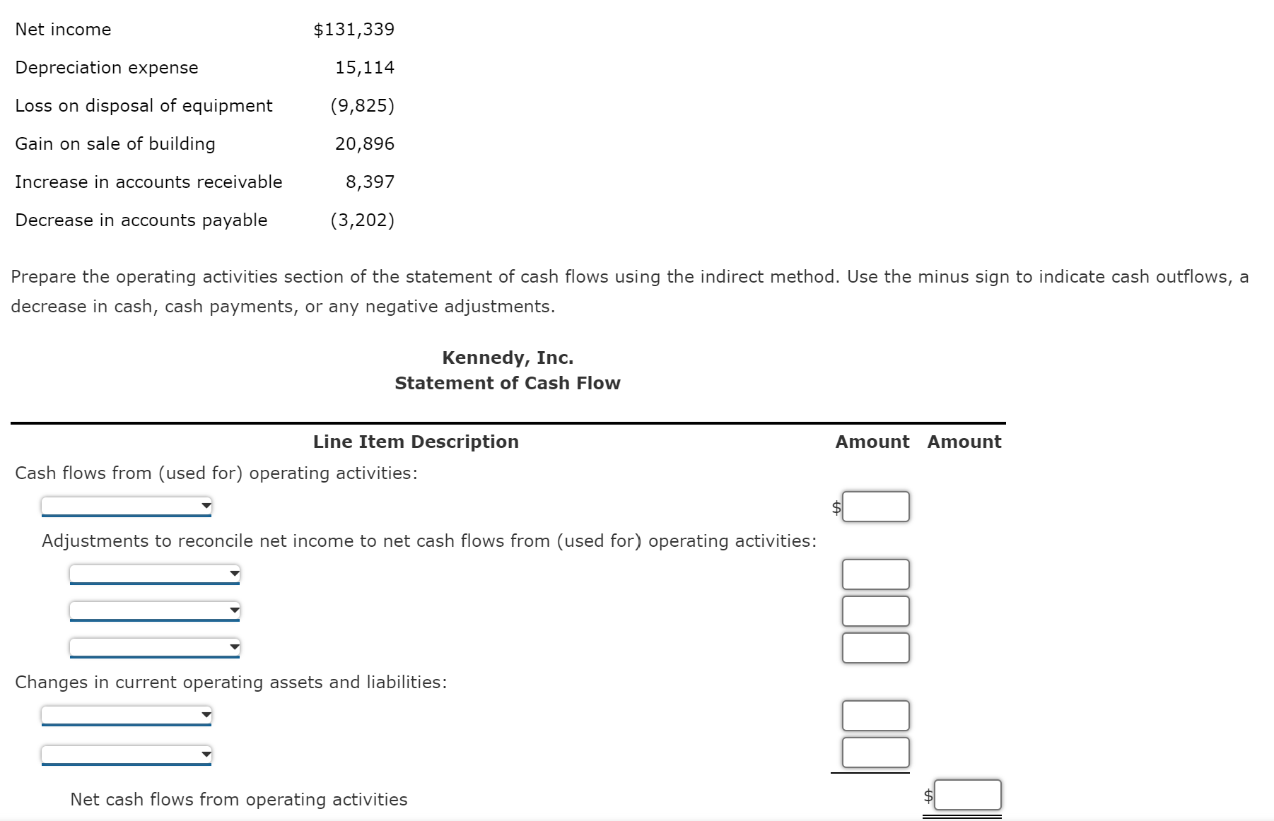
Task: Expand the first adjustments reconciliation dropdown
Action: tap(153, 574)
